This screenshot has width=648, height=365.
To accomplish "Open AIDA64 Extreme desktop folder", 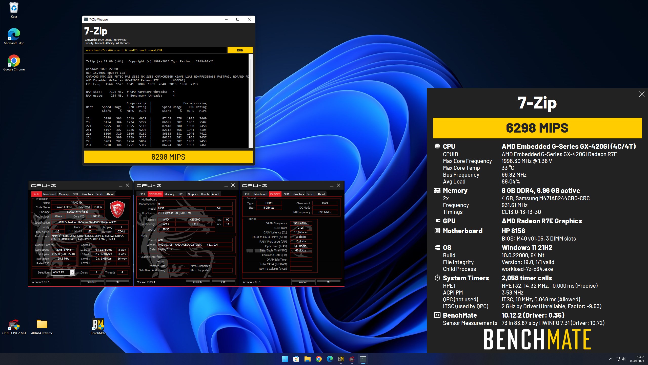I will [x=42, y=326].
